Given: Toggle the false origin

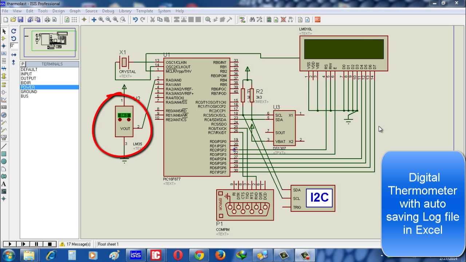Looking at the screenshot, I should click(x=84, y=20).
